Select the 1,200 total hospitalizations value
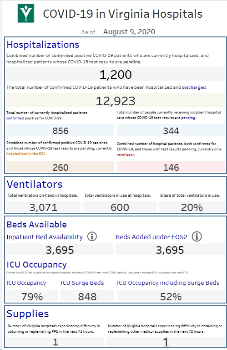The width and height of the screenshot is (227, 350). click(x=116, y=74)
